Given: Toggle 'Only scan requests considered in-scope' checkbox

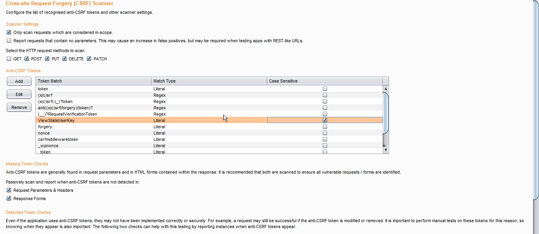Looking at the screenshot, I should coord(9,32).
